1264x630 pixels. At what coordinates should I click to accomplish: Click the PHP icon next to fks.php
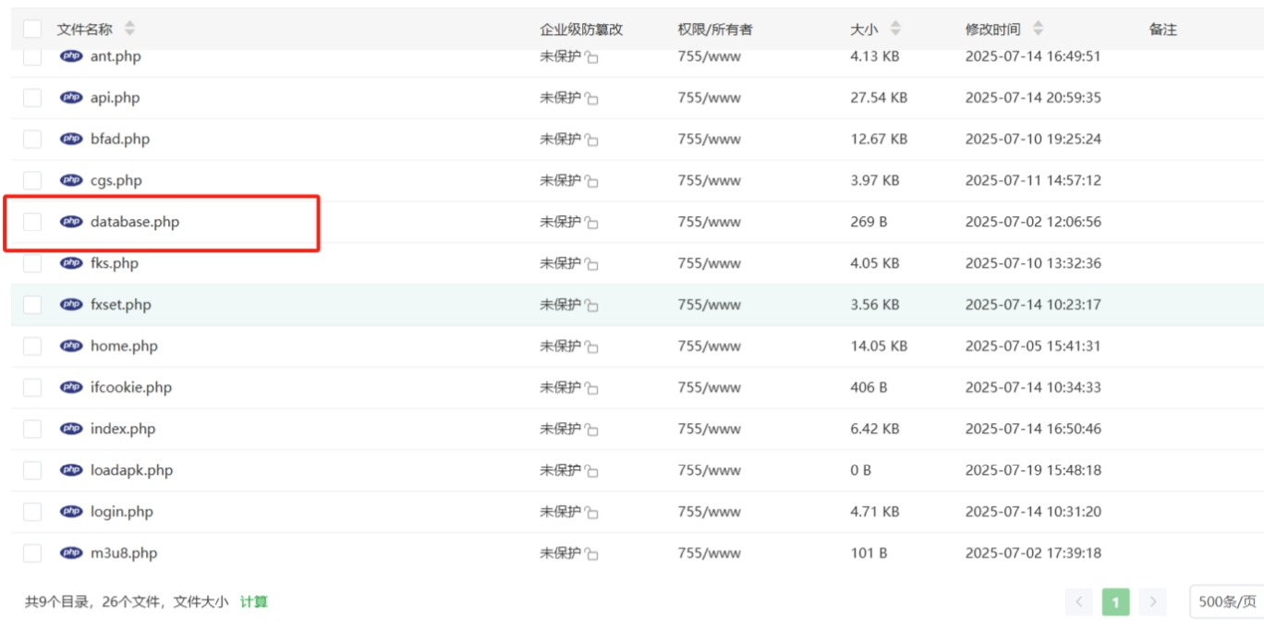[71, 263]
